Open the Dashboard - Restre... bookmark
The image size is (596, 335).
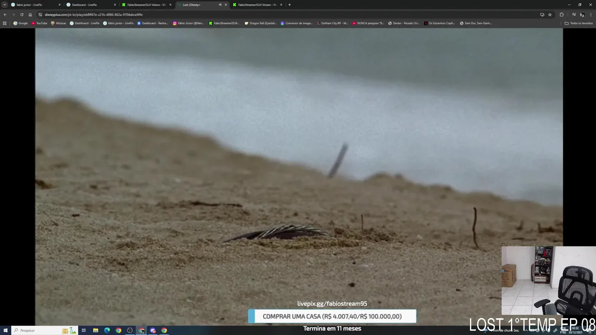coord(153,23)
